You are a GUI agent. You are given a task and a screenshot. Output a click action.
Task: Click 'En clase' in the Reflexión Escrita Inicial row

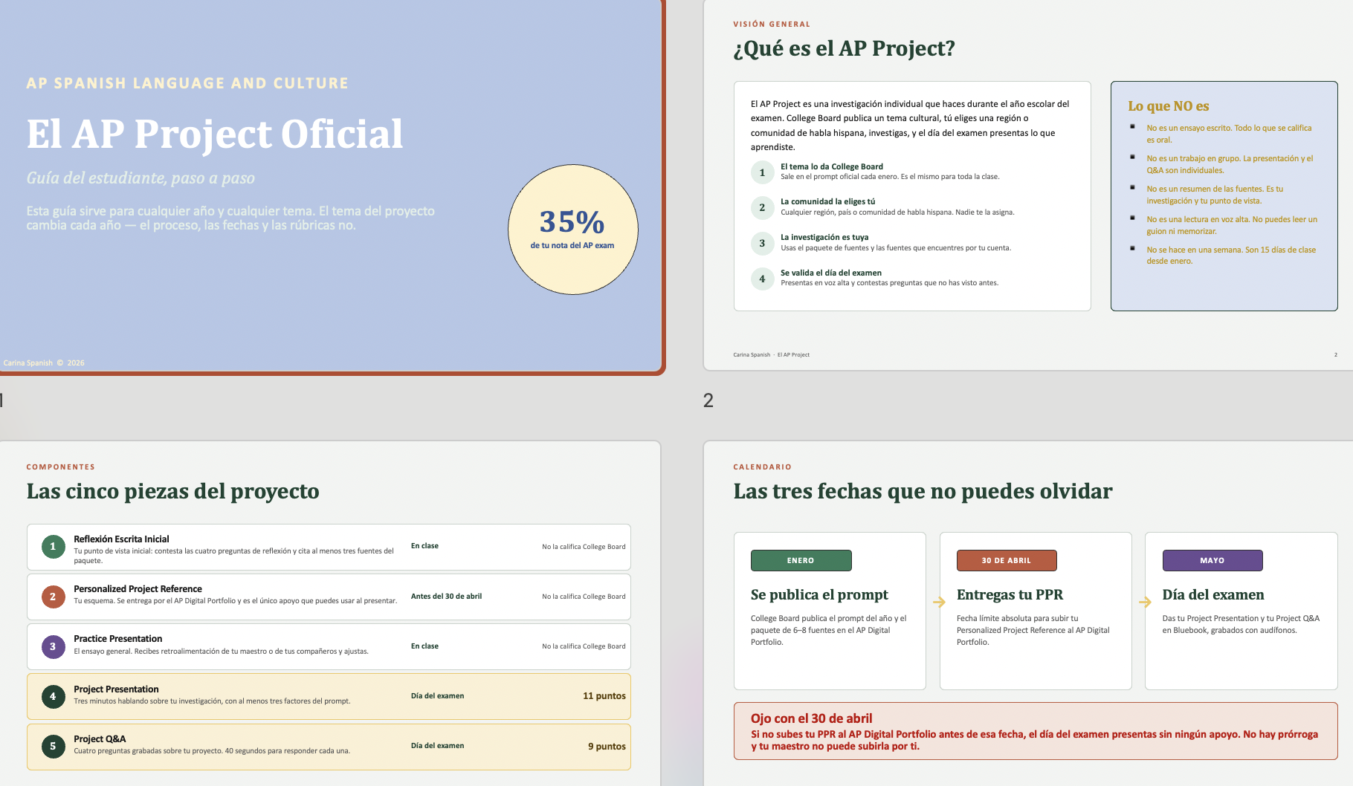tap(424, 546)
